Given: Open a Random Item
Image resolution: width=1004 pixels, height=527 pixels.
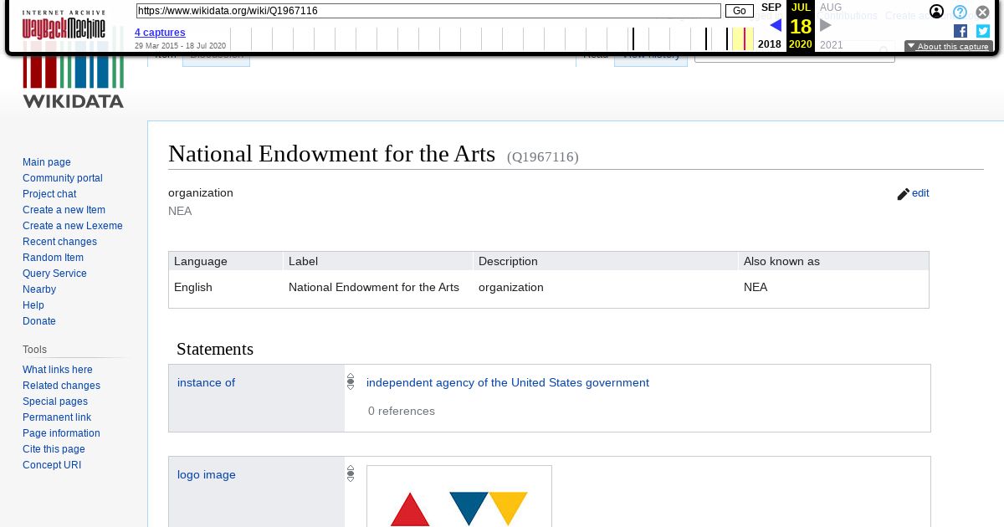Looking at the screenshot, I should coord(53,258).
